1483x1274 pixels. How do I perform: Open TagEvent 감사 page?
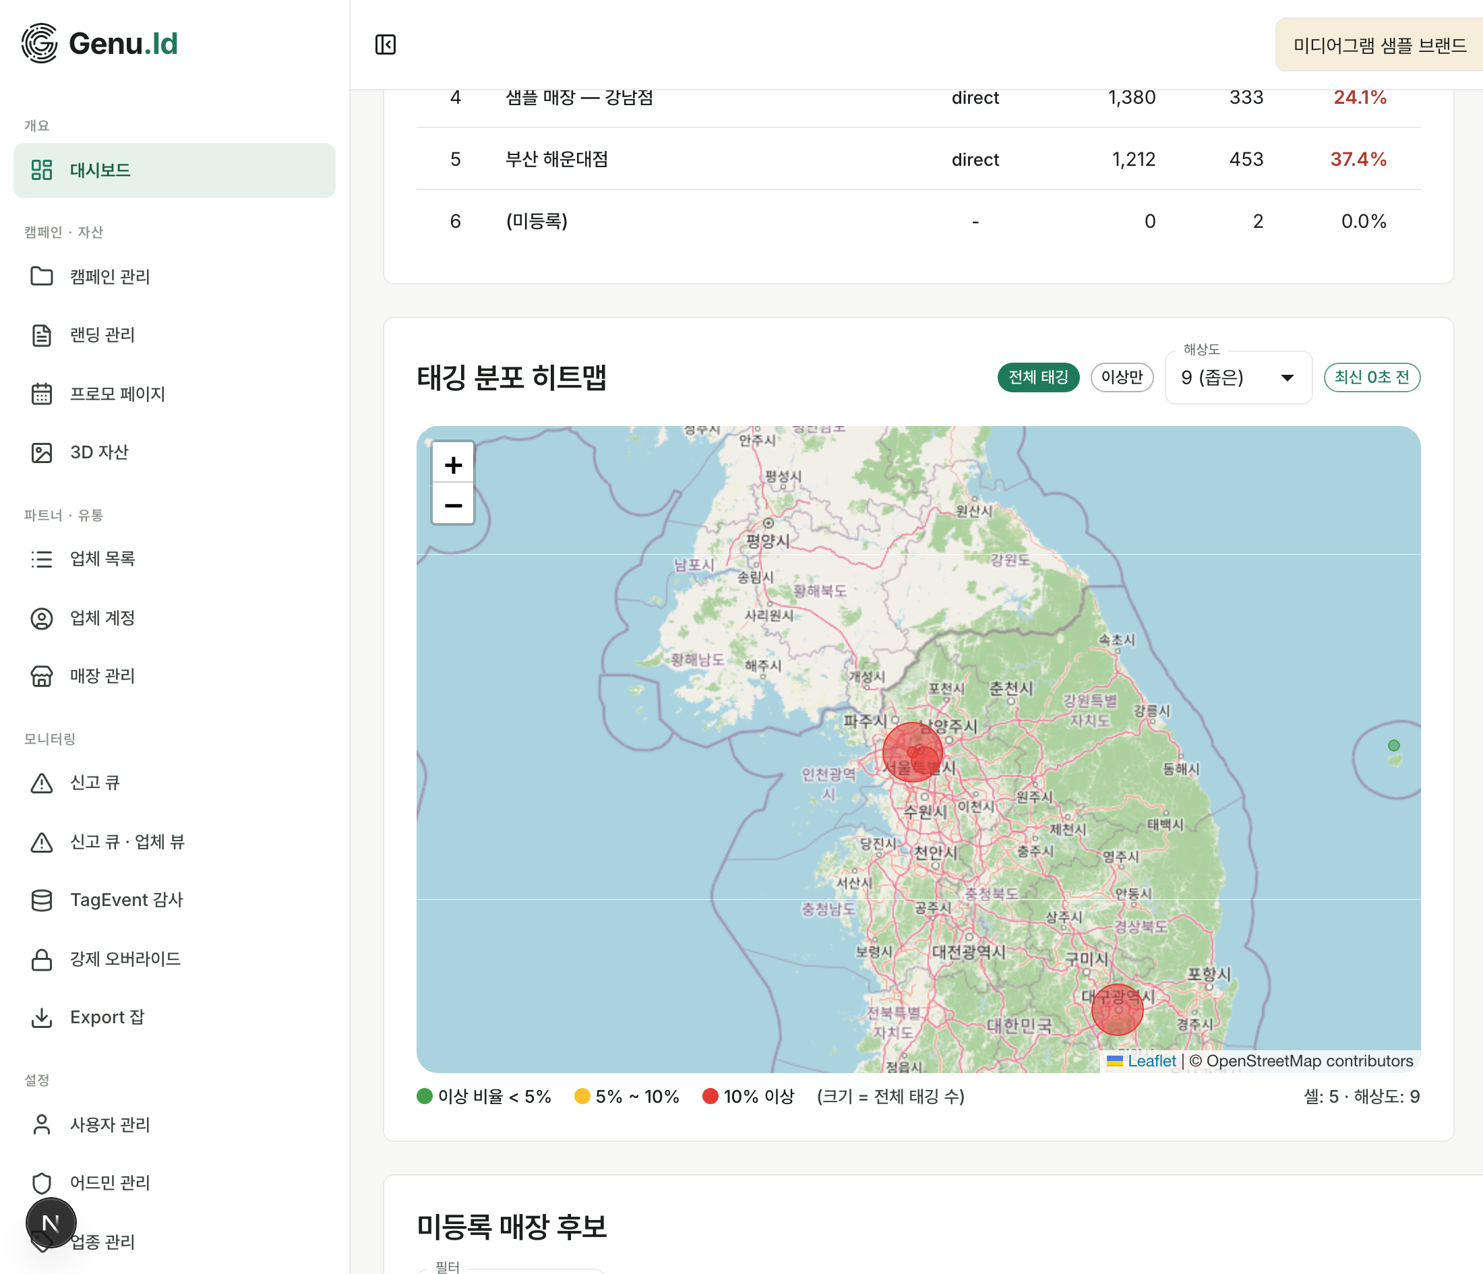click(x=174, y=900)
